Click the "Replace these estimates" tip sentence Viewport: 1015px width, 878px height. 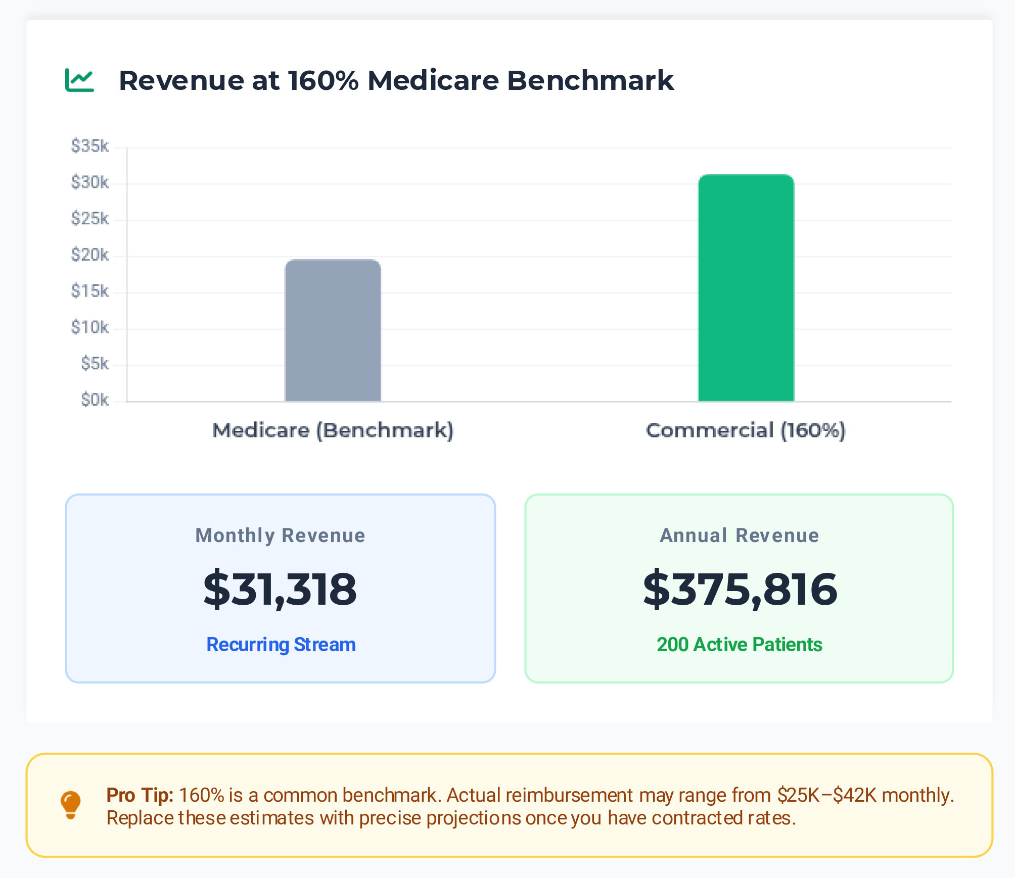click(451, 818)
